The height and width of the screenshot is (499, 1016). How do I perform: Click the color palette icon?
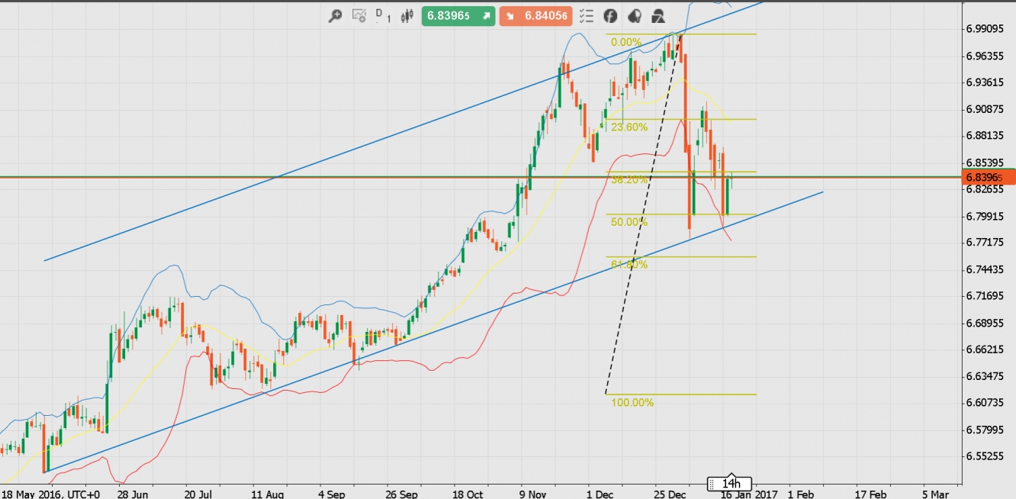(x=635, y=16)
